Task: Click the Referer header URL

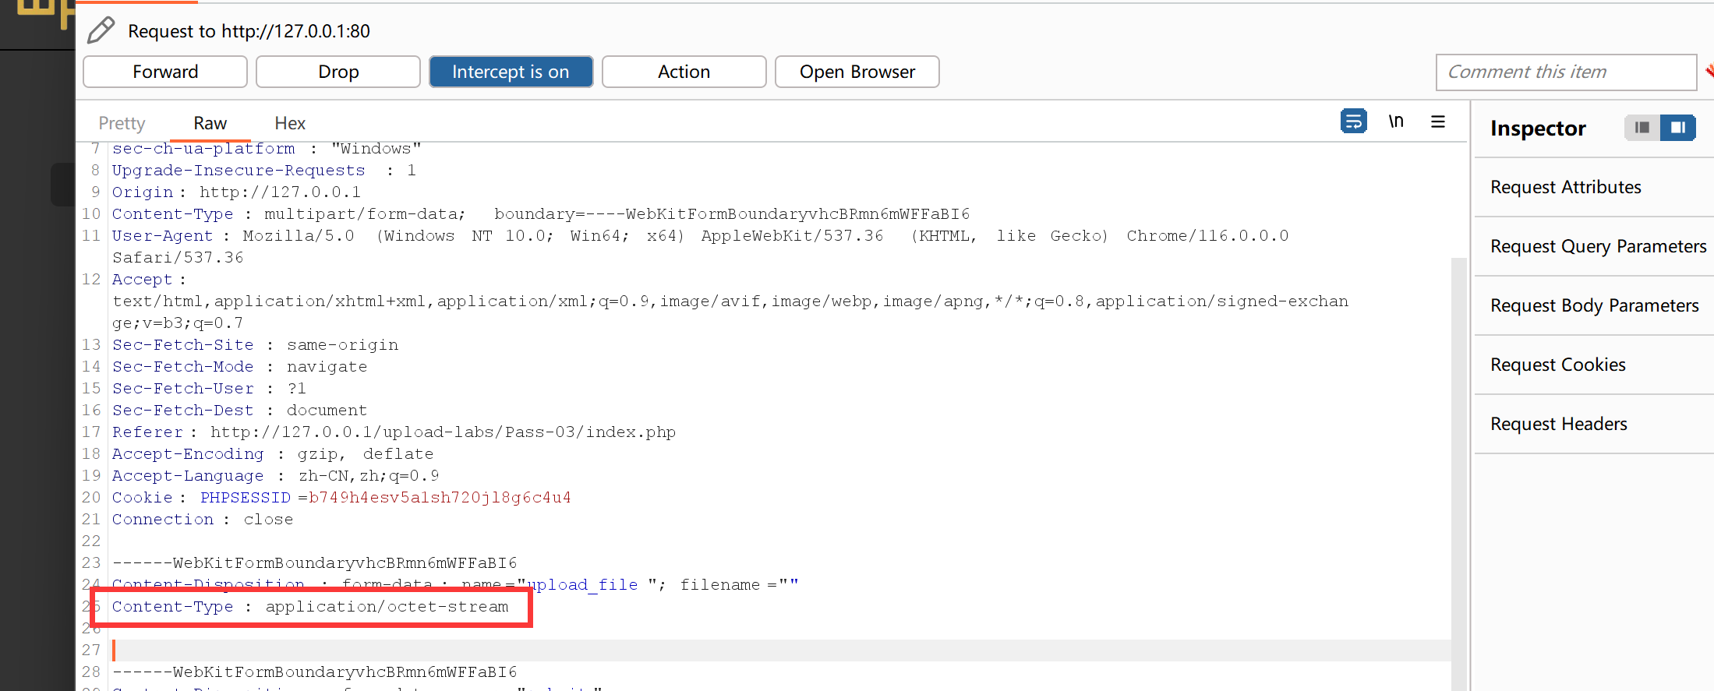Action: pyautogui.click(x=443, y=432)
